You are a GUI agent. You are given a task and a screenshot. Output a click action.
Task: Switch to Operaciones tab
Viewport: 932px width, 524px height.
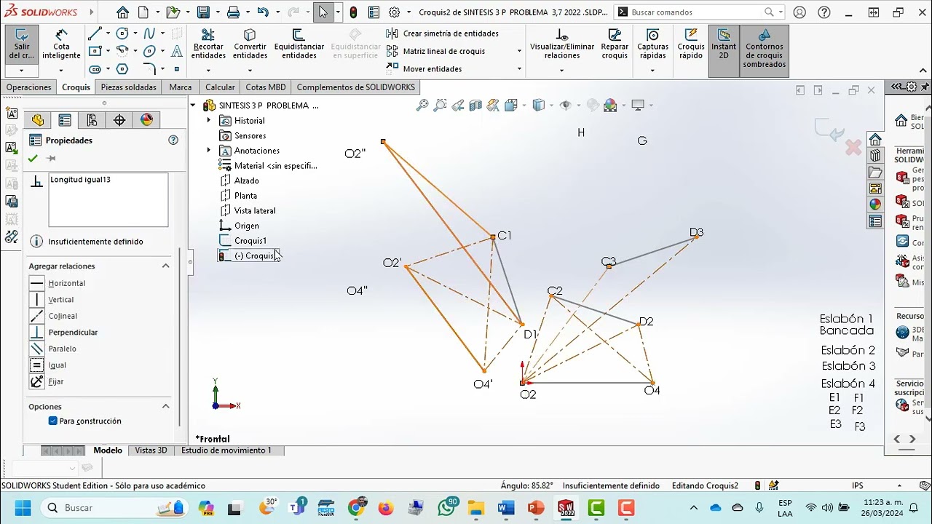[x=29, y=87]
